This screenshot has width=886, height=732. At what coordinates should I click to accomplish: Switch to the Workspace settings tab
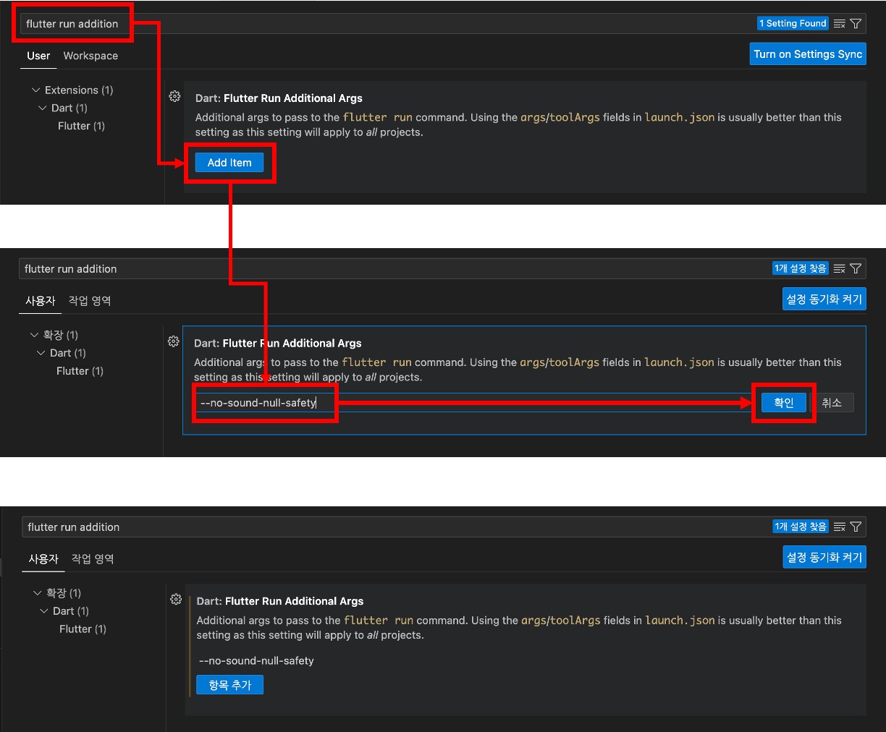point(90,56)
